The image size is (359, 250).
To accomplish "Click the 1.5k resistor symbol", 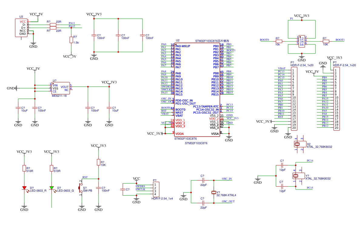I will point(71,40).
